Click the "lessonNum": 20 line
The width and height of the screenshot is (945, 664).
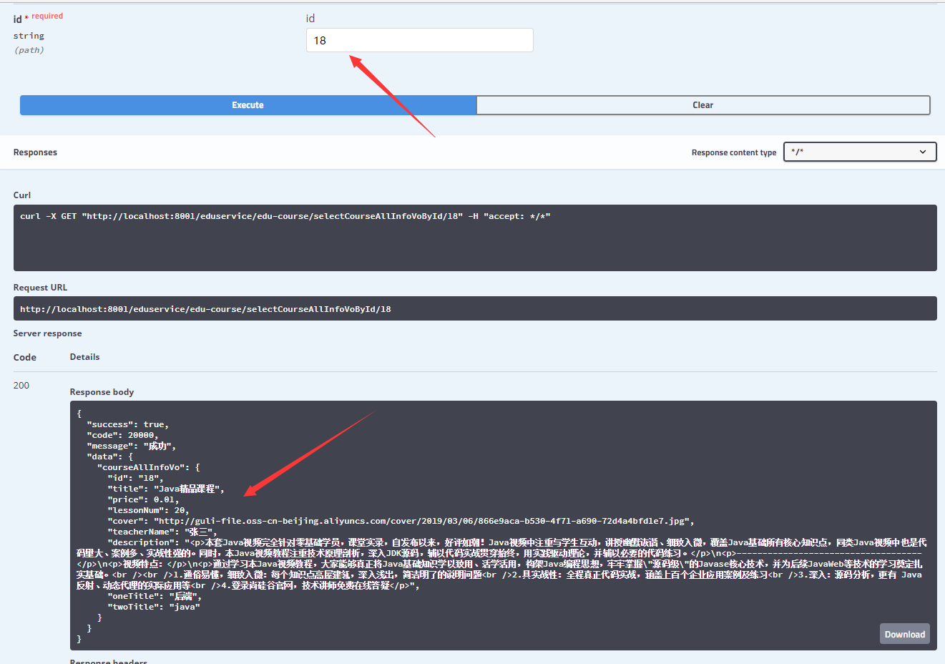[x=149, y=510]
